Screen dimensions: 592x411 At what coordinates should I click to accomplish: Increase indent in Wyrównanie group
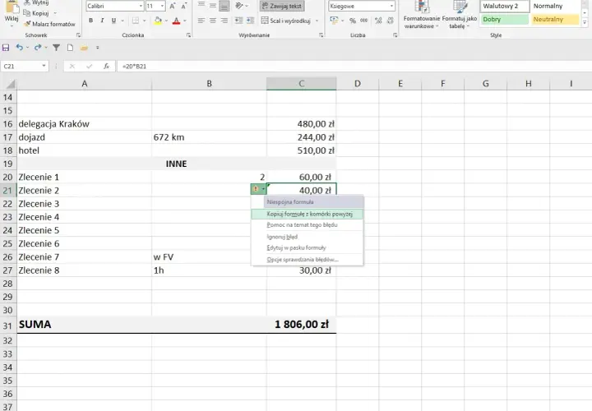[250, 21]
